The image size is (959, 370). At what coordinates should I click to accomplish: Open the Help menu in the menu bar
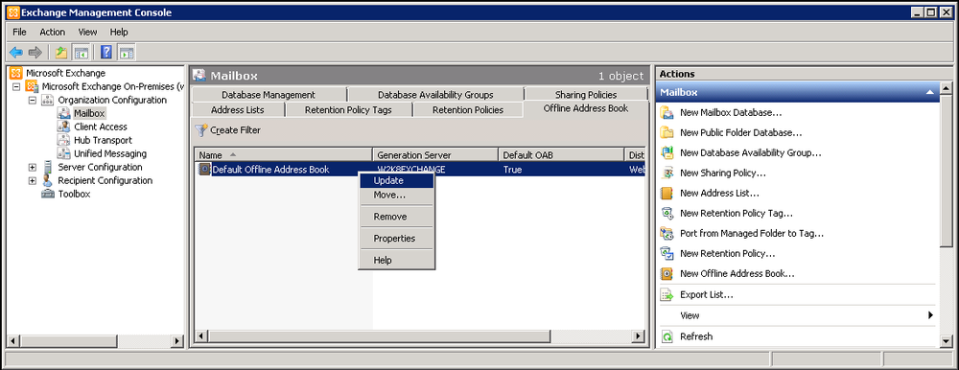pos(119,32)
